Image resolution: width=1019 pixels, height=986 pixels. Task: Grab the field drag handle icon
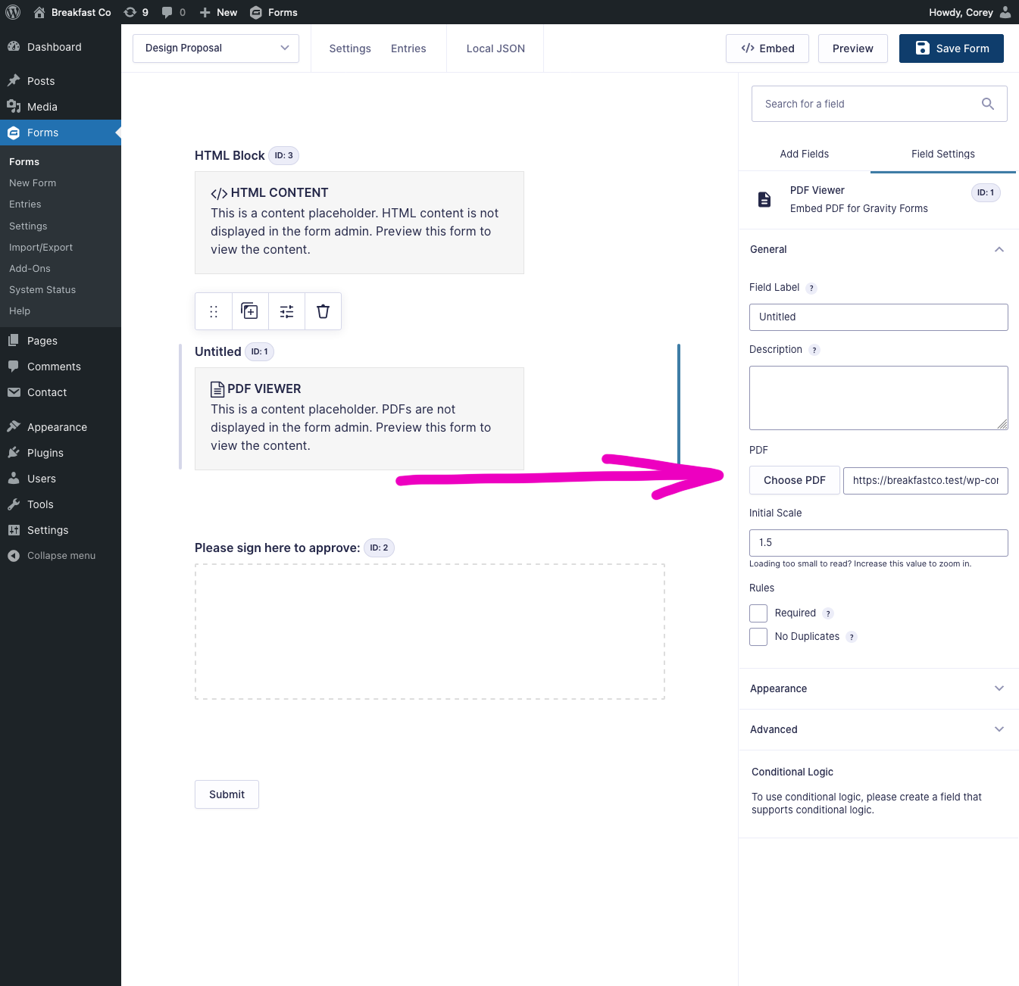tap(214, 311)
